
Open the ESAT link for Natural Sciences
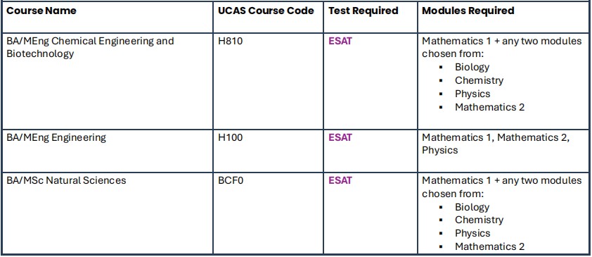point(340,180)
